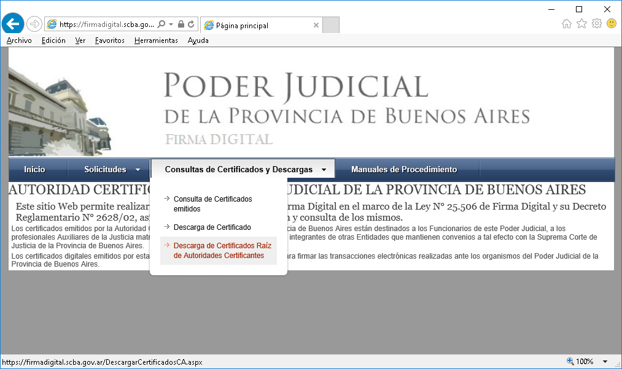Open the Herramientas menu
Screen dimensions: 622x369
[156, 40]
